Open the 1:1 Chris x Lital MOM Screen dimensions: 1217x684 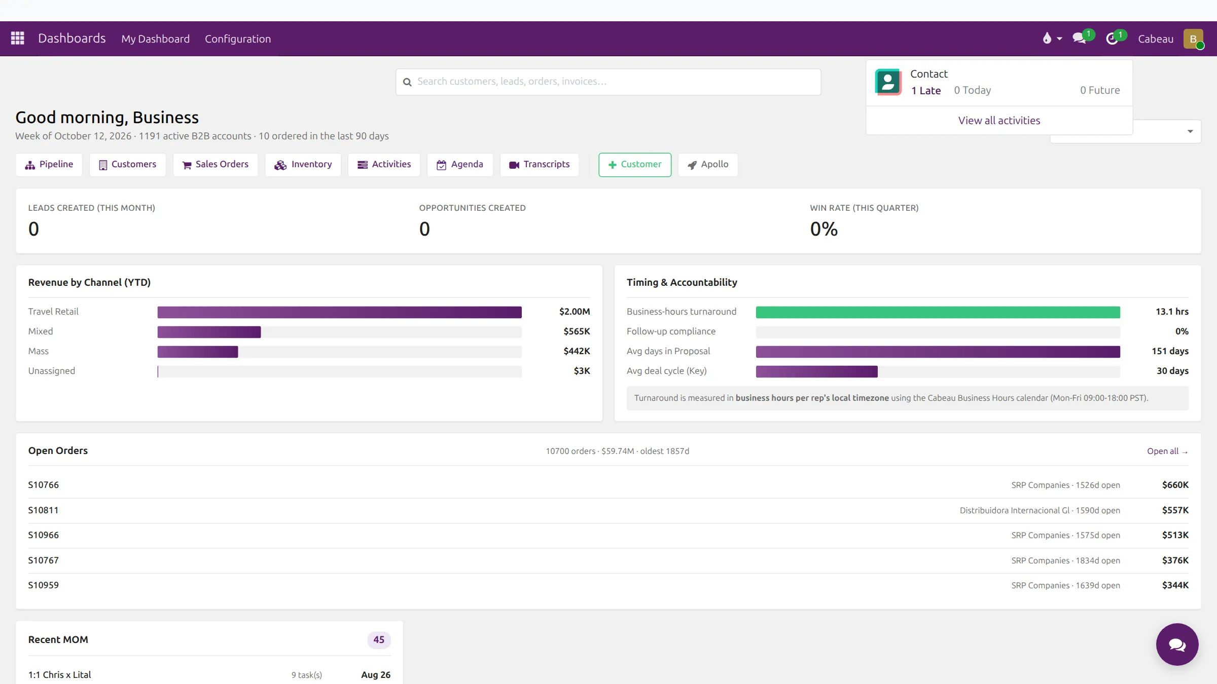209,675
